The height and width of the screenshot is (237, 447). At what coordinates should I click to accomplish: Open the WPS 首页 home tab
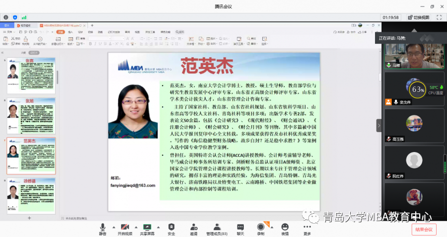point(7,25)
